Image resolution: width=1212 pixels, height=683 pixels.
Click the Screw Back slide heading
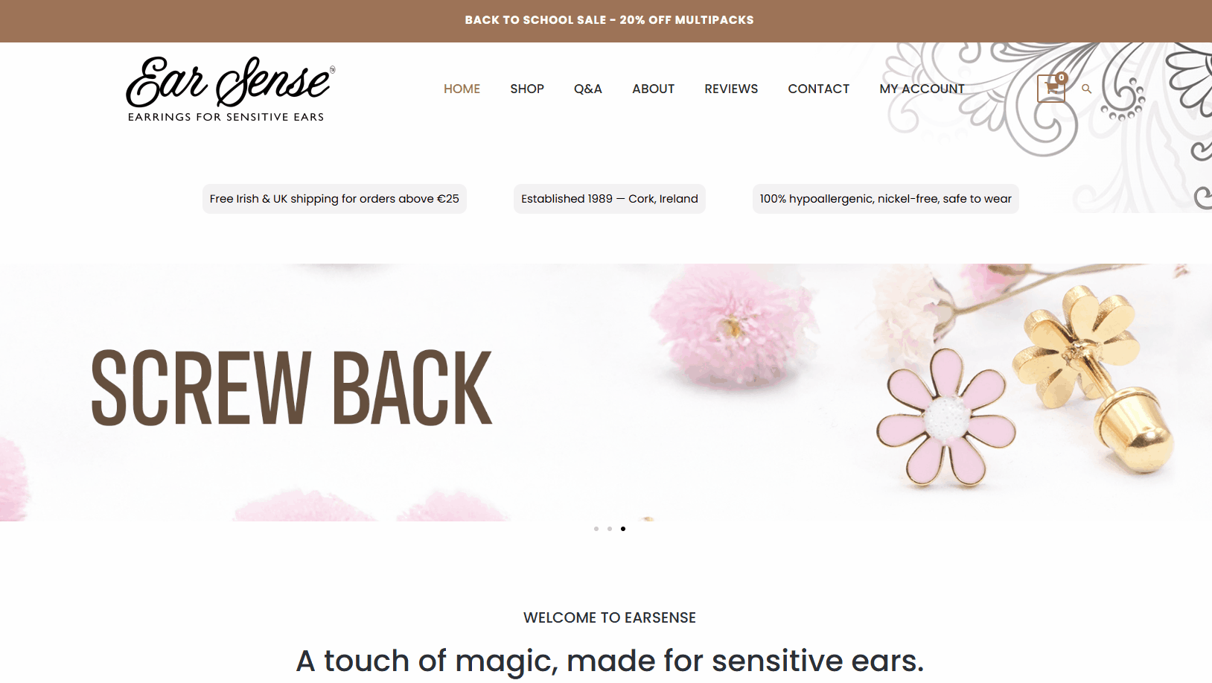click(x=291, y=388)
